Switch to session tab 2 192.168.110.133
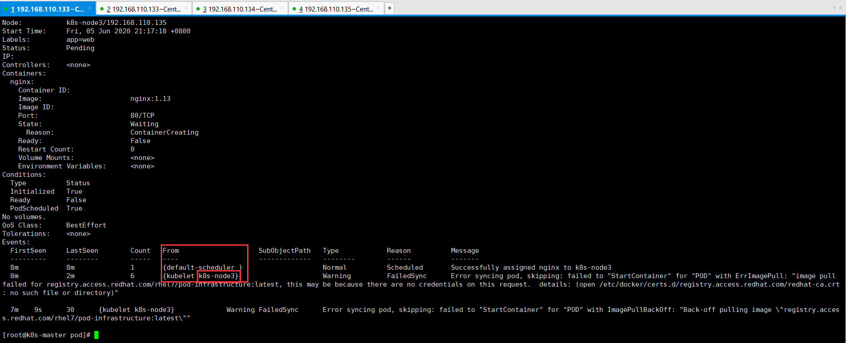The image size is (846, 343). click(x=143, y=9)
